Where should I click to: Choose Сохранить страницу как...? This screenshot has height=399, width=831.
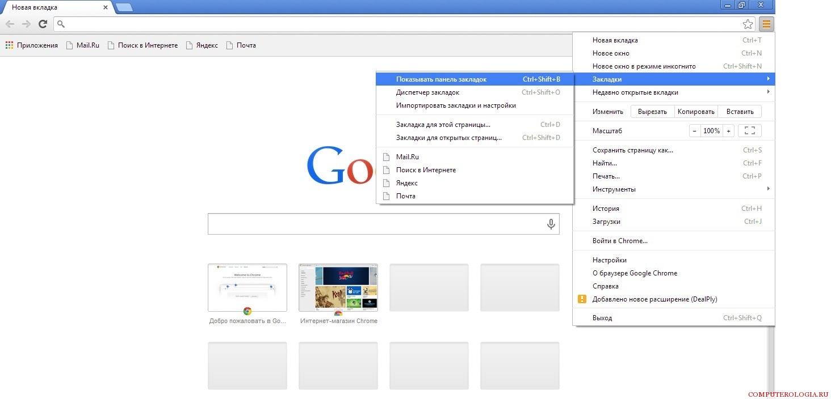click(674, 150)
